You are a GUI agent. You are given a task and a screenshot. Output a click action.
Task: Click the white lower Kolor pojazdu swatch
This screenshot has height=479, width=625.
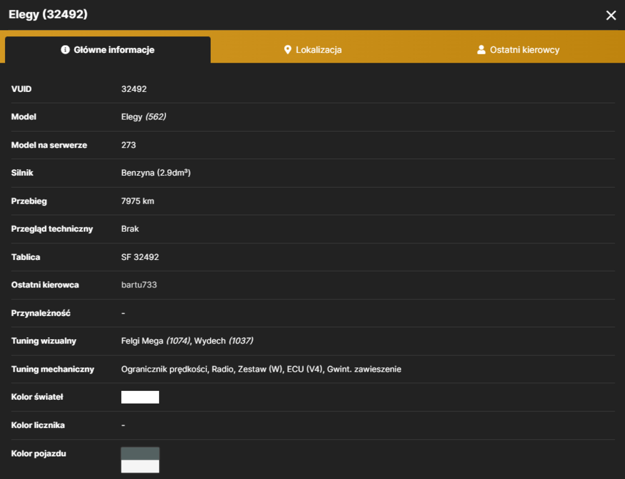[140, 466]
